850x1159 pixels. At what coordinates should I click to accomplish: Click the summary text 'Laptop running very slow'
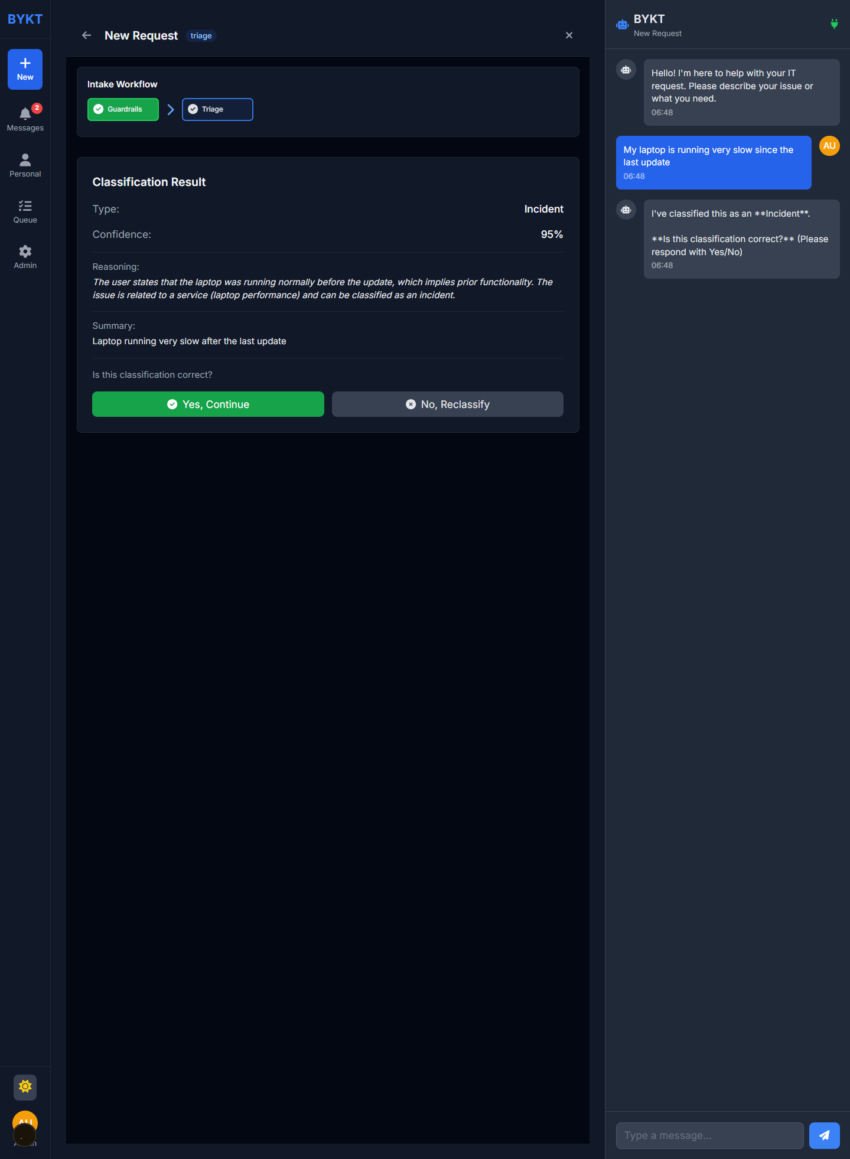tap(190, 341)
